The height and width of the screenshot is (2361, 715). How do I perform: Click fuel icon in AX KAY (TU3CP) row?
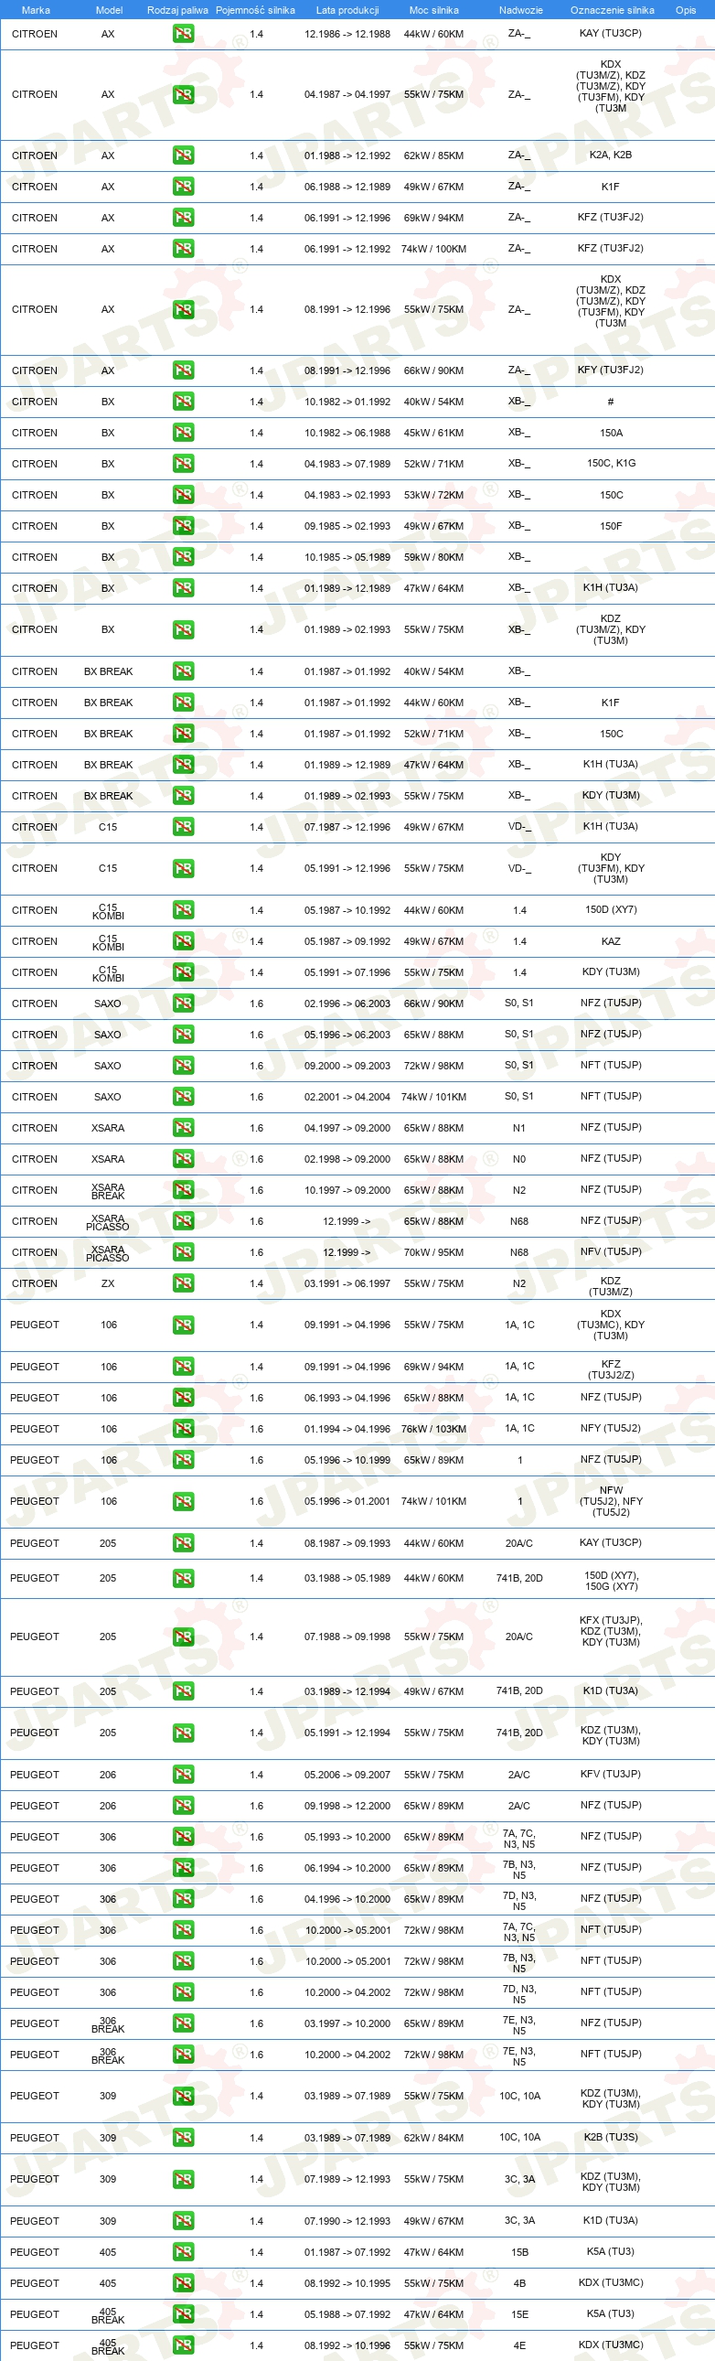(x=184, y=34)
